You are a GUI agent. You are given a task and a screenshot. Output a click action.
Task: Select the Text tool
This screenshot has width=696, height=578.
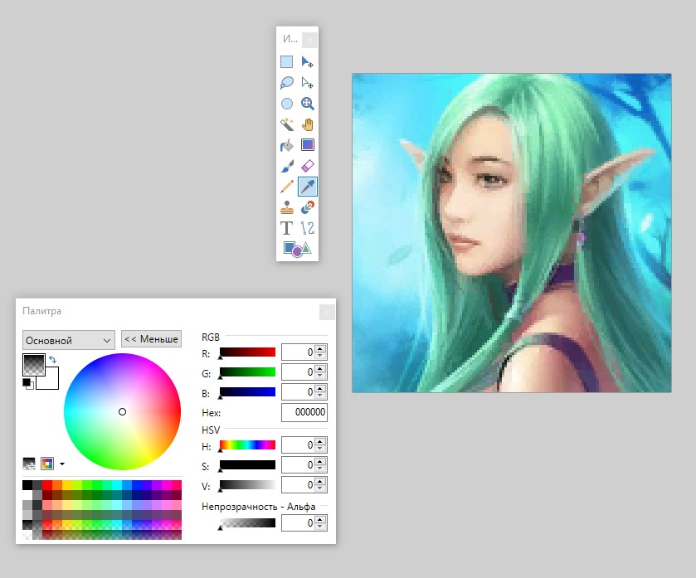coord(287,228)
